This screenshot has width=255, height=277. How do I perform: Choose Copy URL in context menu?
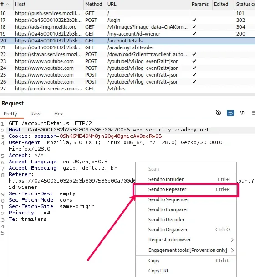(x=186, y=271)
